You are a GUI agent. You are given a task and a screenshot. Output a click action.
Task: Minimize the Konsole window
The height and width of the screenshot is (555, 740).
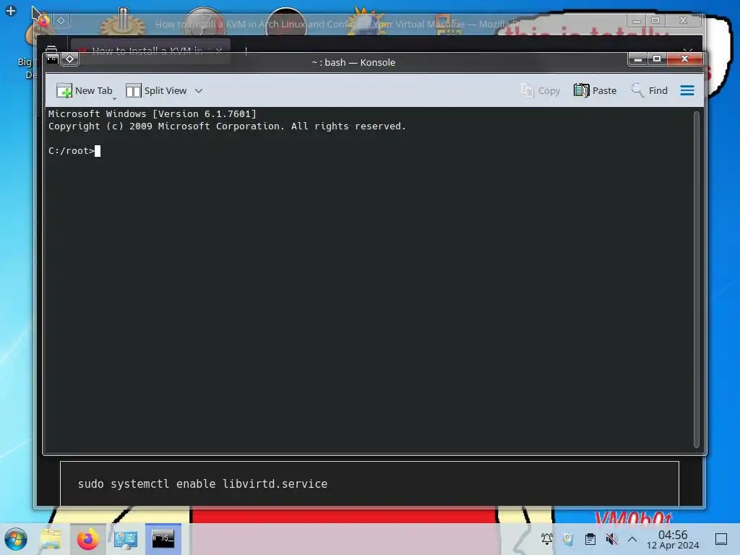tap(638, 59)
